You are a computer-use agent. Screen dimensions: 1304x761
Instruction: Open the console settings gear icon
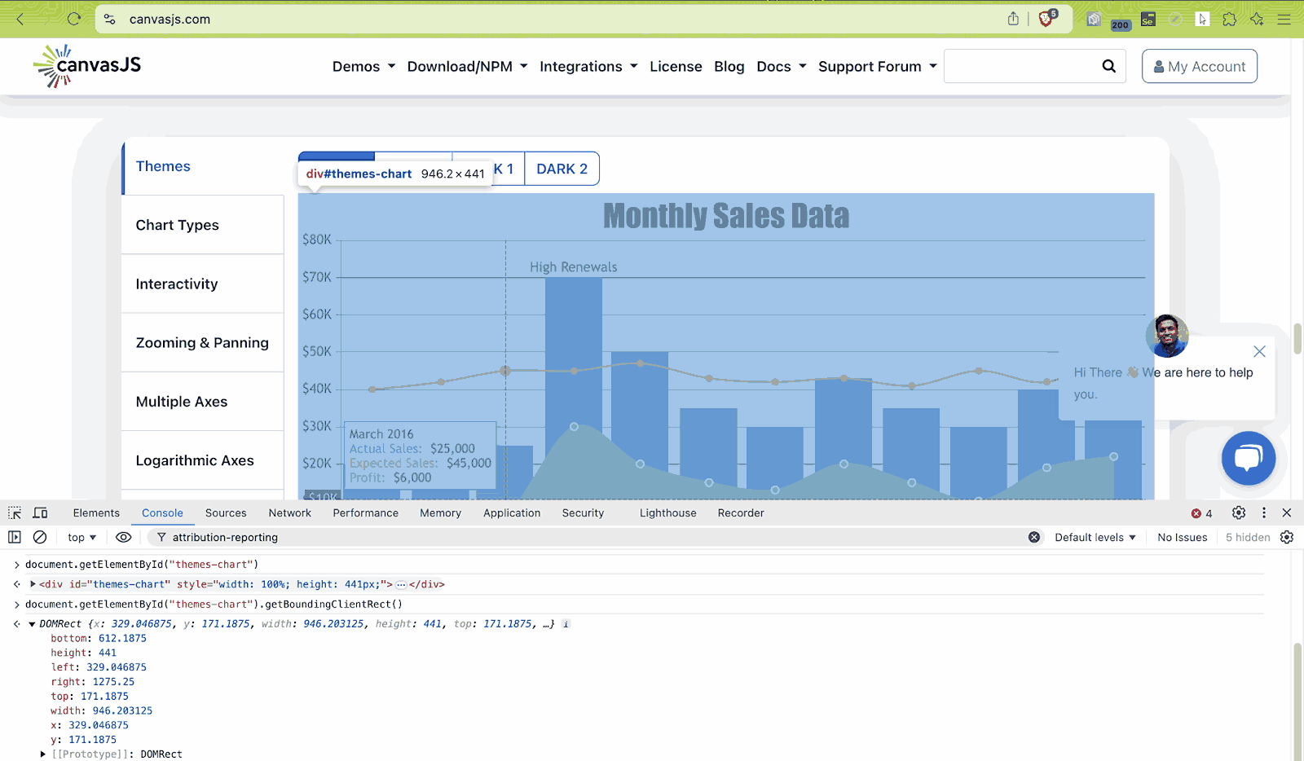point(1287,537)
